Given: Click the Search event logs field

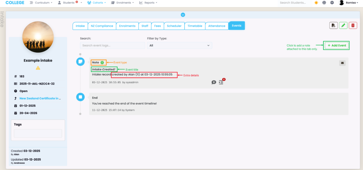Looking at the screenshot, I should (112, 45).
